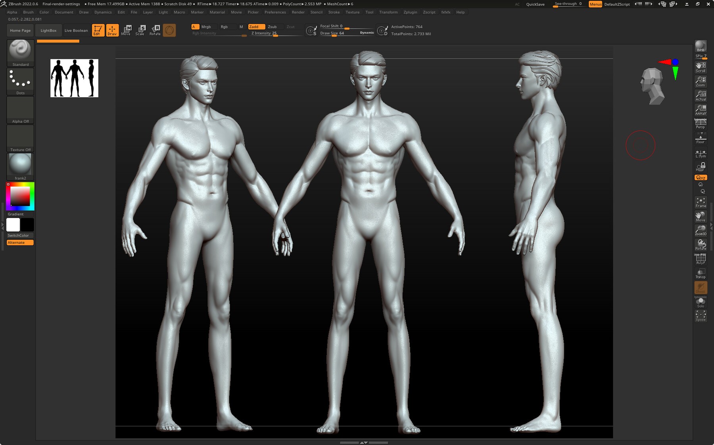Viewport: 714px width, 445px height.
Task: Open the Zplugin menu
Action: pyautogui.click(x=410, y=12)
